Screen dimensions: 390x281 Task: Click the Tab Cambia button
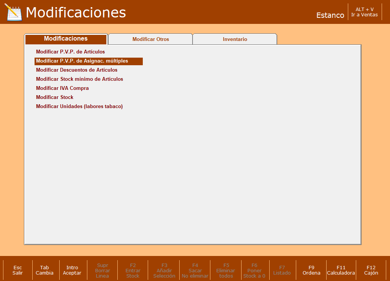point(44,270)
